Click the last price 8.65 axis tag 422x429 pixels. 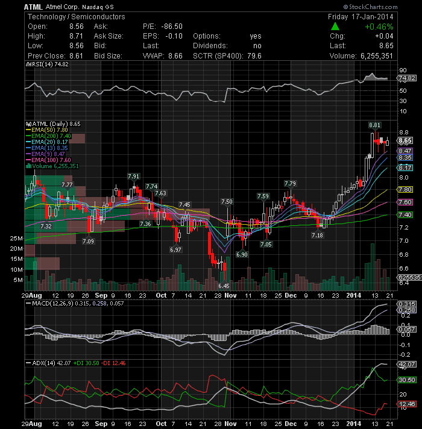pyautogui.click(x=405, y=141)
